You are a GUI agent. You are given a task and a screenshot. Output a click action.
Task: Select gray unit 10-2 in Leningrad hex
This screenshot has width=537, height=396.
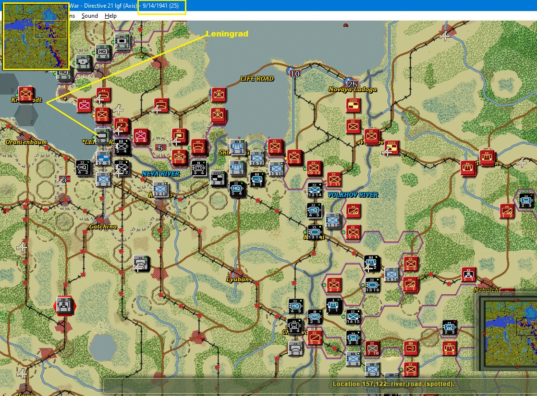point(102,136)
